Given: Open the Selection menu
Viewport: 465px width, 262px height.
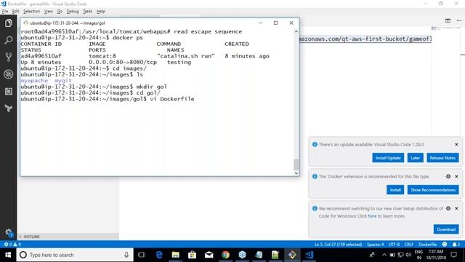Looking at the screenshot, I should 31,12.
